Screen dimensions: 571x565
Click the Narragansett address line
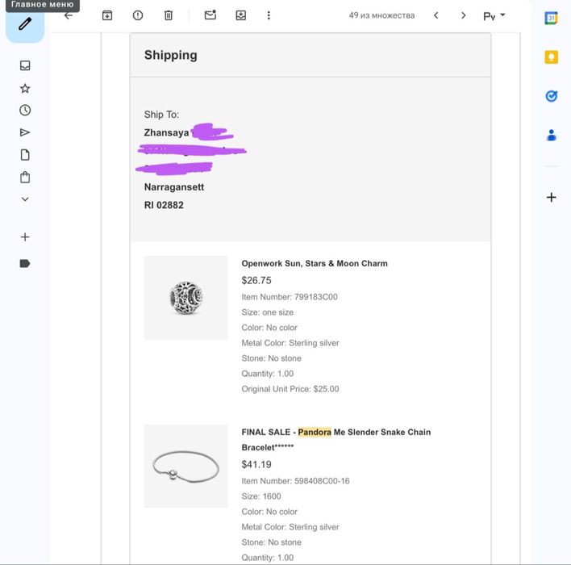click(x=173, y=187)
